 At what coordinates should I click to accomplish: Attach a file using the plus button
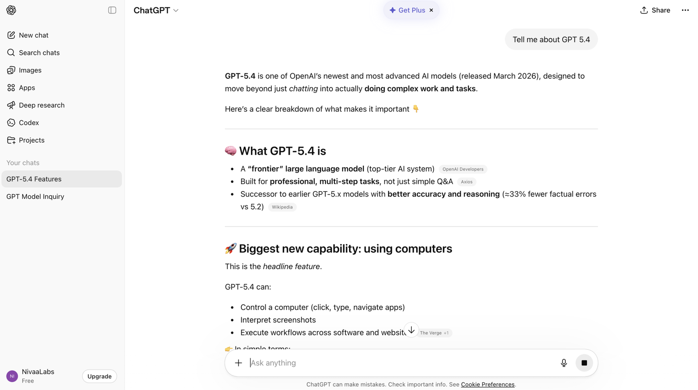[x=239, y=363]
